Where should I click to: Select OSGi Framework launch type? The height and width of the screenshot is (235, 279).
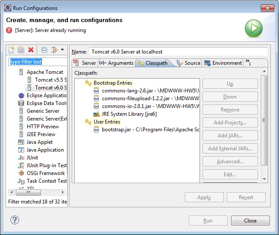click(46, 173)
